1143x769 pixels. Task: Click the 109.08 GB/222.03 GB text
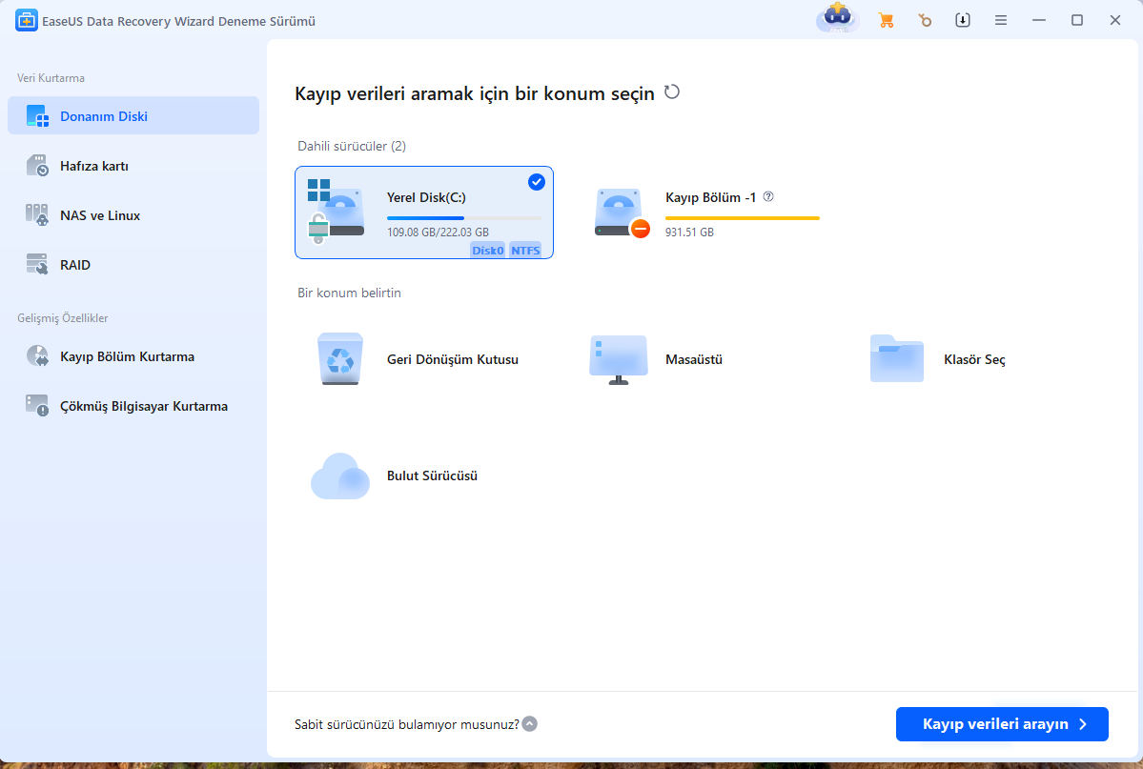439,233
